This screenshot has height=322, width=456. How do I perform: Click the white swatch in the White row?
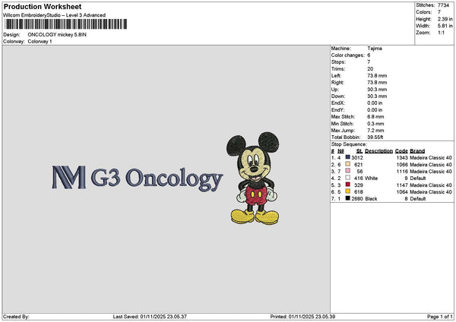click(347, 178)
